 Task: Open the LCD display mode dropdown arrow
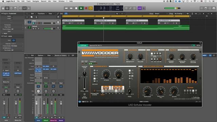click(x=122, y=8)
